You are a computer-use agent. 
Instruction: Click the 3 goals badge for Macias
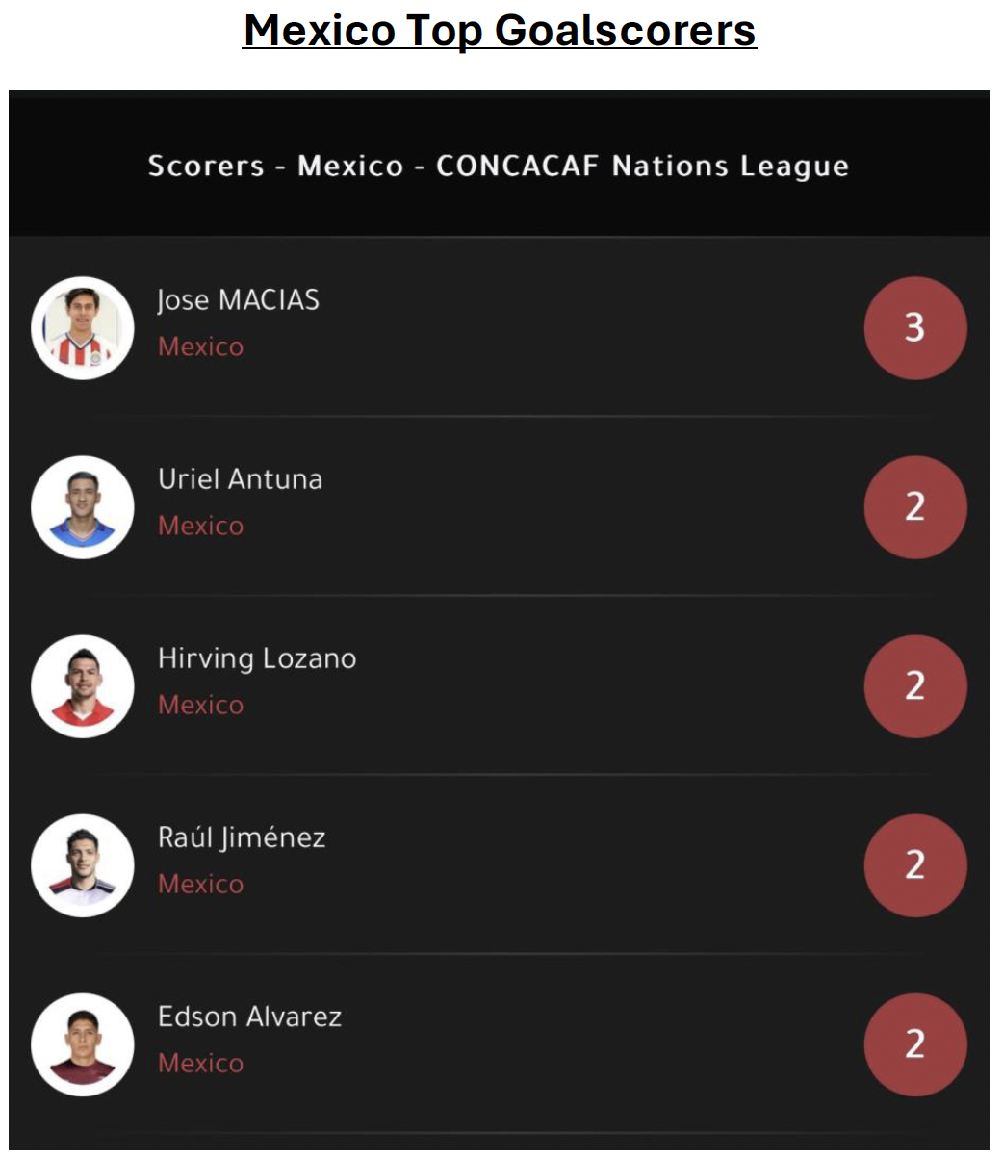915,328
